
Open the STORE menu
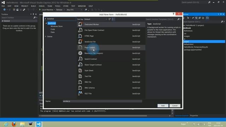pyautogui.click(x=66, y=6)
